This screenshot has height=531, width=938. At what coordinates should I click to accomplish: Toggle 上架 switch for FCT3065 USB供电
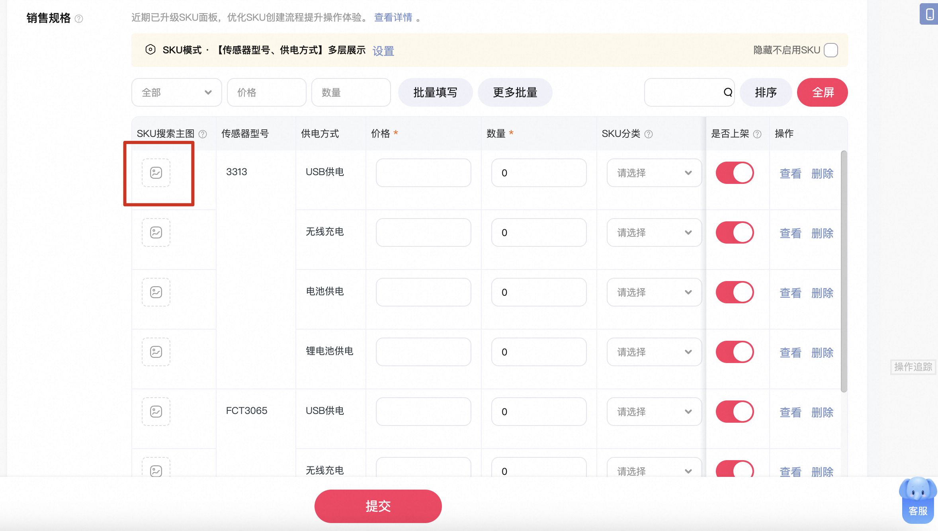click(735, 412)
